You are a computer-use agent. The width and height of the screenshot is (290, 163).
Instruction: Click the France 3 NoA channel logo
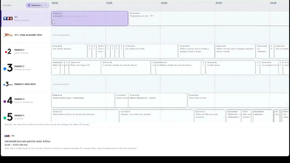pyautogui.click(x=8, y=84)
